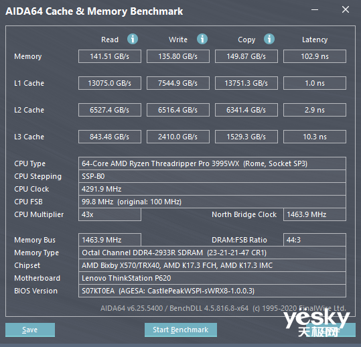Click the DRAM:FSB Ratio 44:3 field
The height and width of the screenshot is (347, 361).
[x=315, y=240]
